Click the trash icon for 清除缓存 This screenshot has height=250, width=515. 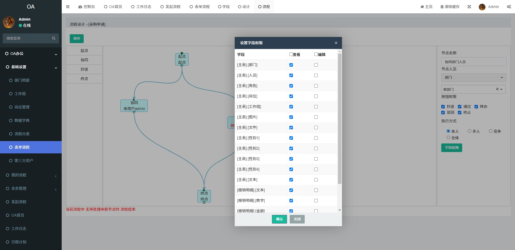click(442, 7)
